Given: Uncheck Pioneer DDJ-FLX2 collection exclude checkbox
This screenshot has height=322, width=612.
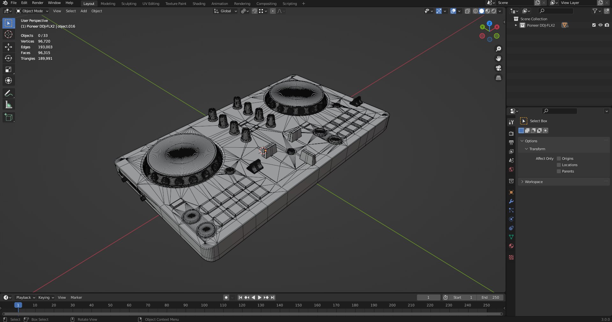Looking at the screenshot, I should (x=594, y=25).
